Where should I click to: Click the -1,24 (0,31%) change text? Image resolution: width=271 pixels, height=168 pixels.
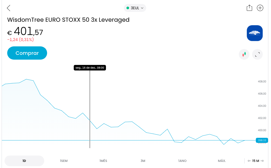[x=20, y=40]
